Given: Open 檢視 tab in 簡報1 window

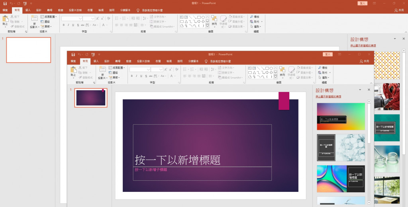Looking at the screenshot, I should point(101,10).
